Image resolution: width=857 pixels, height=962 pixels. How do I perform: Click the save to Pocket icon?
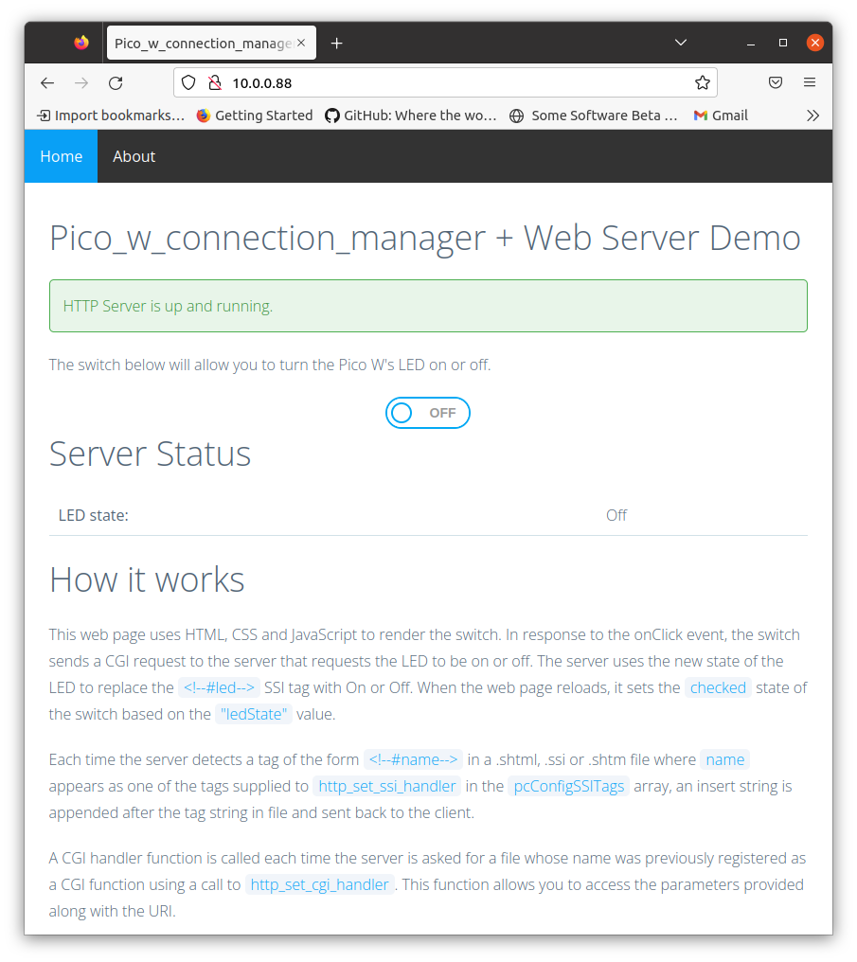tap(776, 82)
